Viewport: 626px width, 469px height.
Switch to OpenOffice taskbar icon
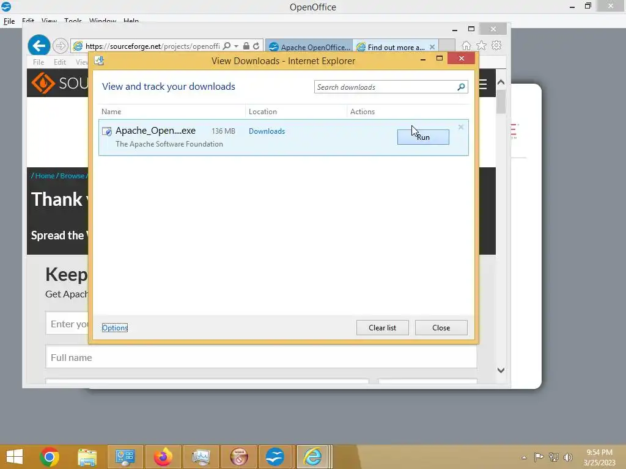tap(275, 457)
